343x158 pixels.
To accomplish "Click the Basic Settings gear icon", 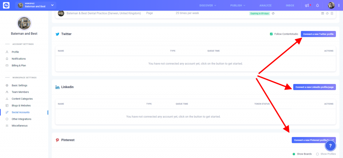I will [7, 85].
